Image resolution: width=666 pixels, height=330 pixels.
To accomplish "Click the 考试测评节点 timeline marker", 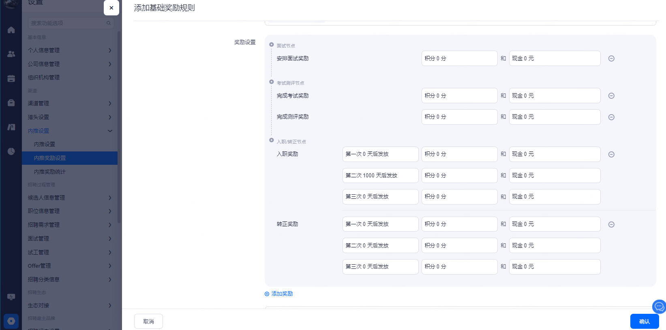I will pyautogui.click(x=272, y=82).
